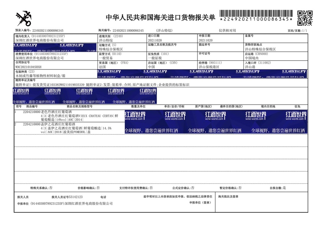The width and height of the screenshot is (322, 227).
Task: Click the customs key-and-caduceus emblem
Action: pos(24,19)
